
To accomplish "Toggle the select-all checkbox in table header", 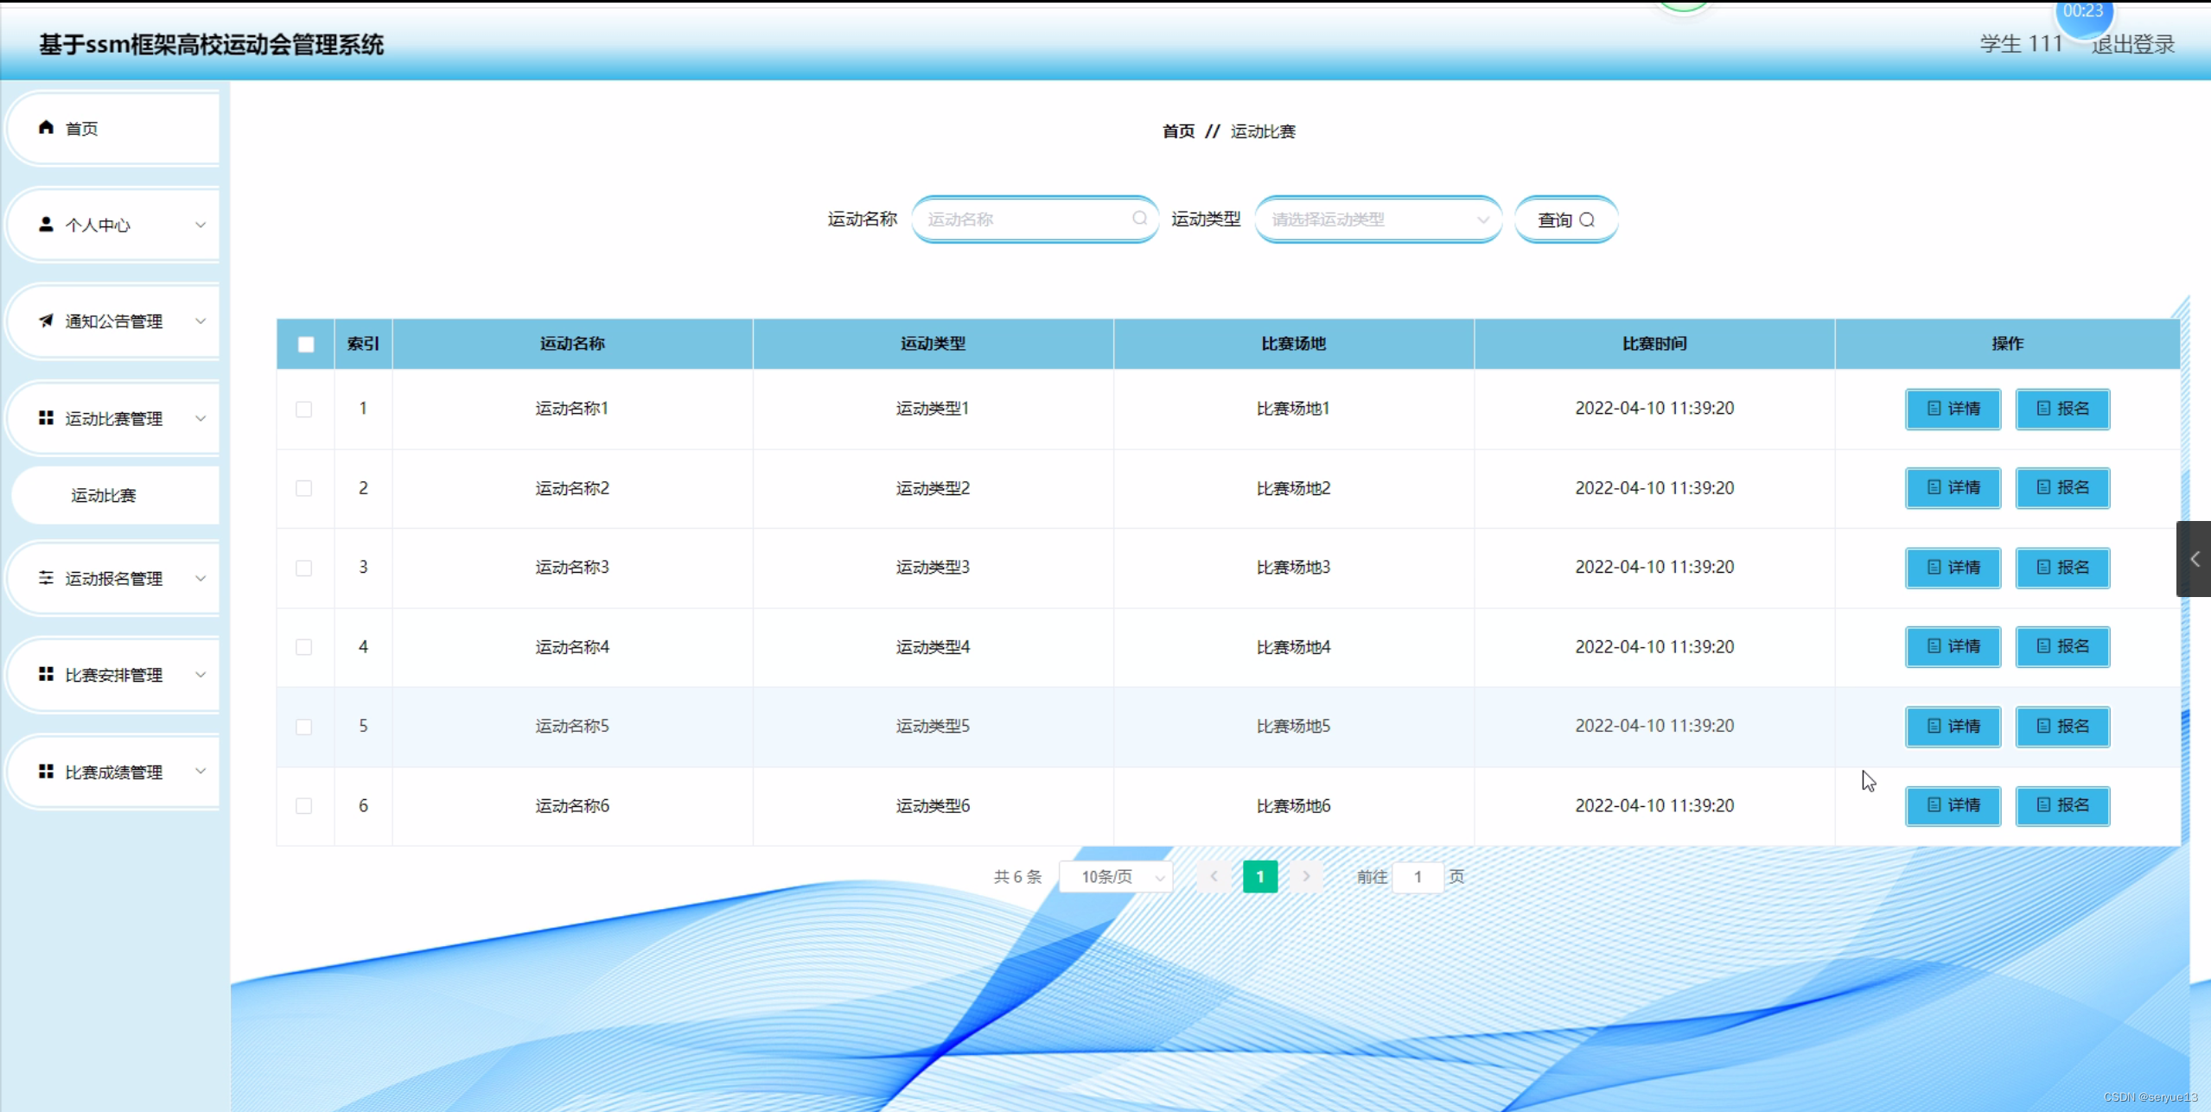I will pyautogui.click(x=305, y=343).
